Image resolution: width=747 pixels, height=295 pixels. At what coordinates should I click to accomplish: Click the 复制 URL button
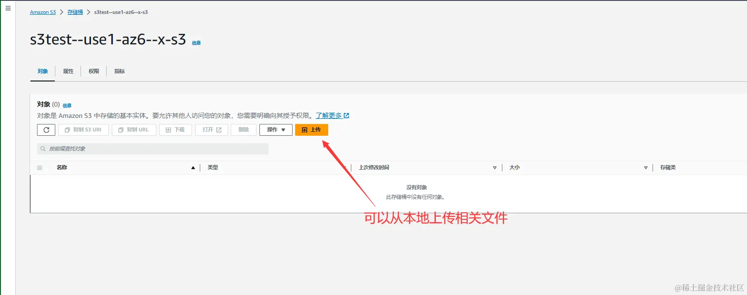134,130
